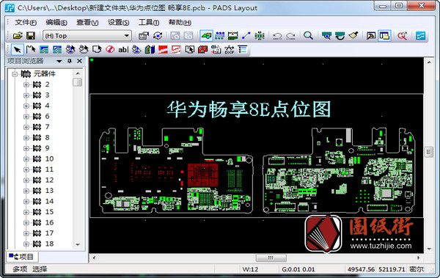The image size is (440, 278).
Task: Click the blue PADS Router link icon
Action: pos(420,36)
